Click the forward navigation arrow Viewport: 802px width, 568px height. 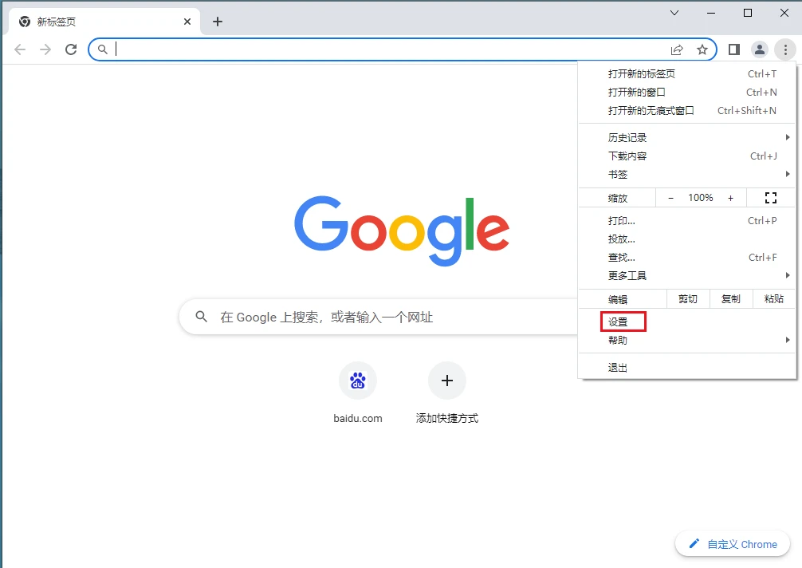[x=45, y=49]
